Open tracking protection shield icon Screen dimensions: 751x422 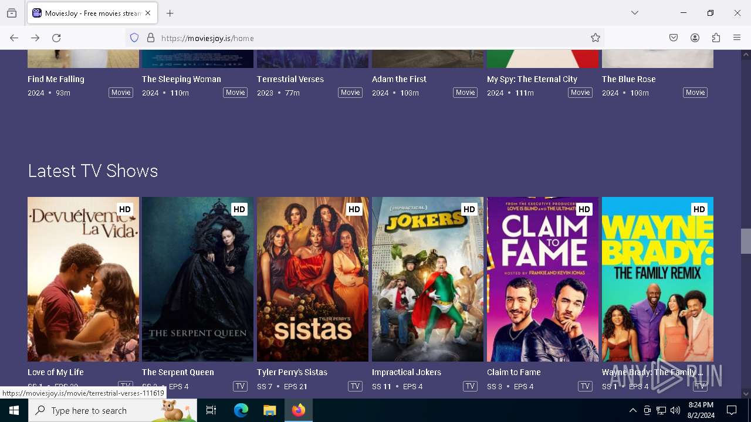click(x=134, y=38)
